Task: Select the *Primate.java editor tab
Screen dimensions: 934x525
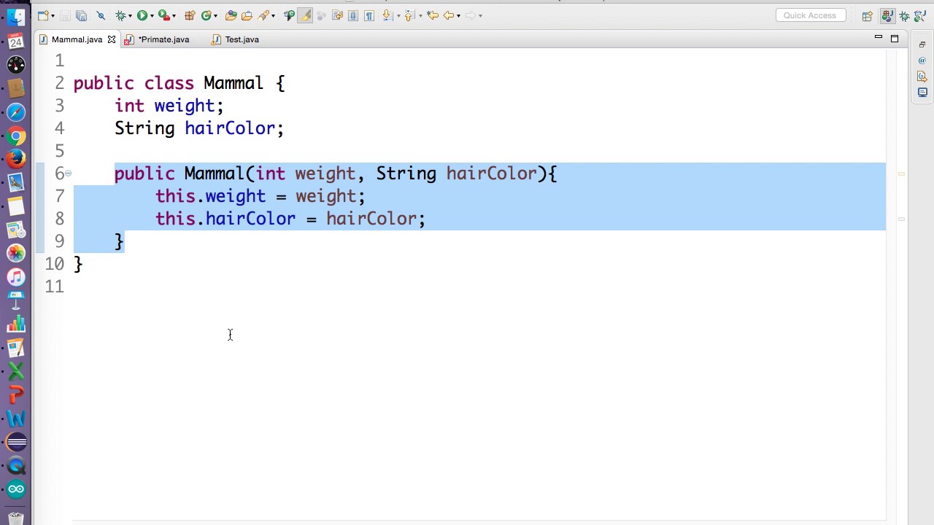Action: click(157, 39)
